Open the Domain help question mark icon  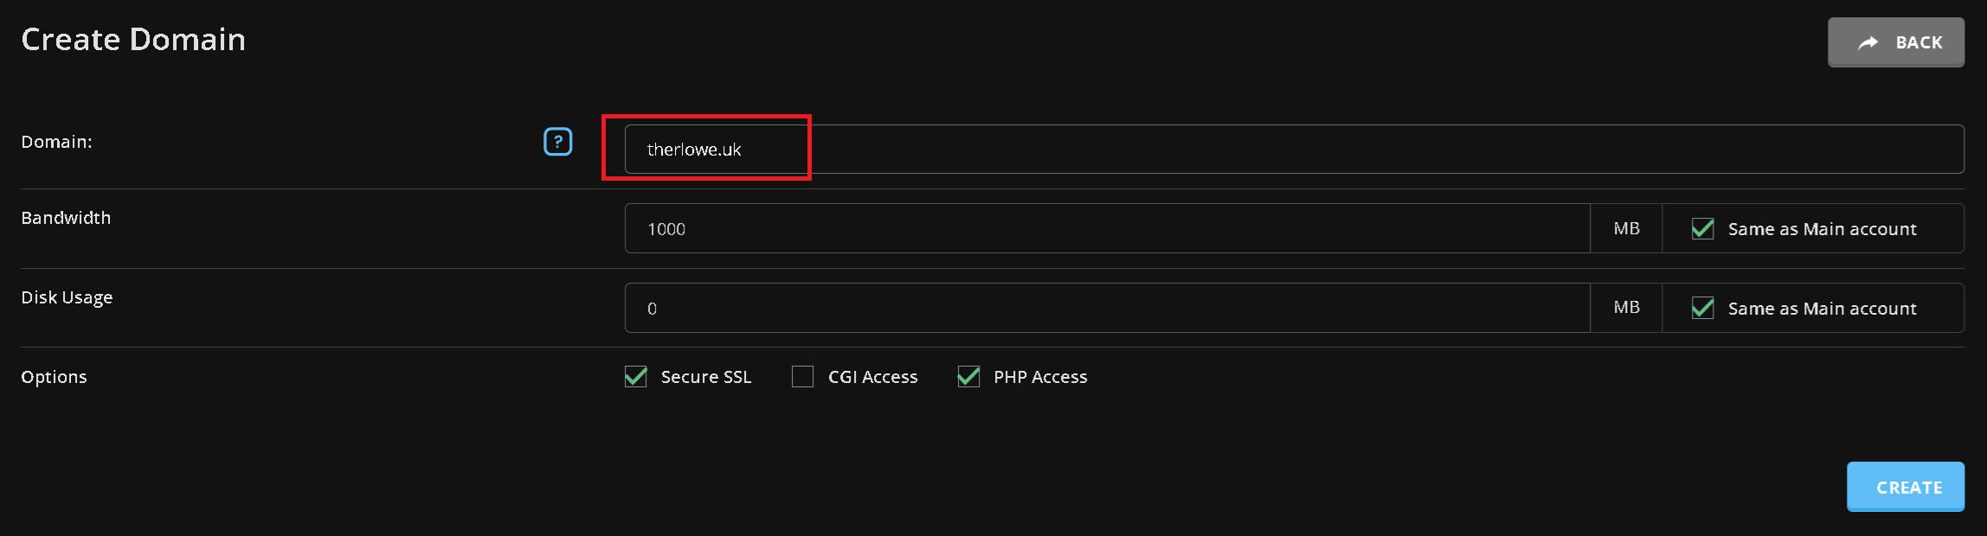pyautogui.click(x=557, y=142)
